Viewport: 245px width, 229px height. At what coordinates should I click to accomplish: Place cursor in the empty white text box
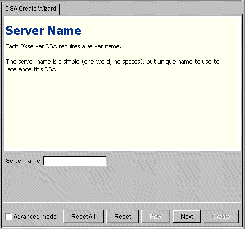click(x=75, y=161)
